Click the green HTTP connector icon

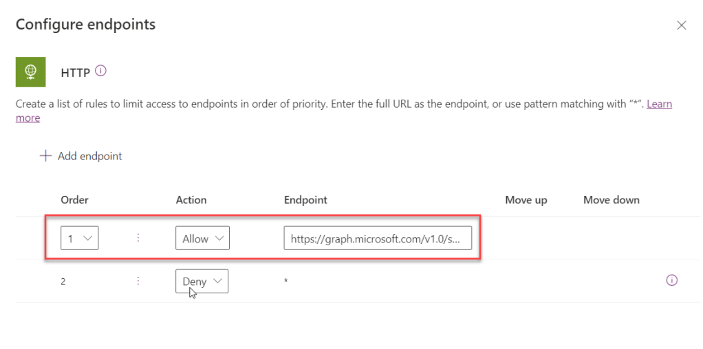coord(30,72)
